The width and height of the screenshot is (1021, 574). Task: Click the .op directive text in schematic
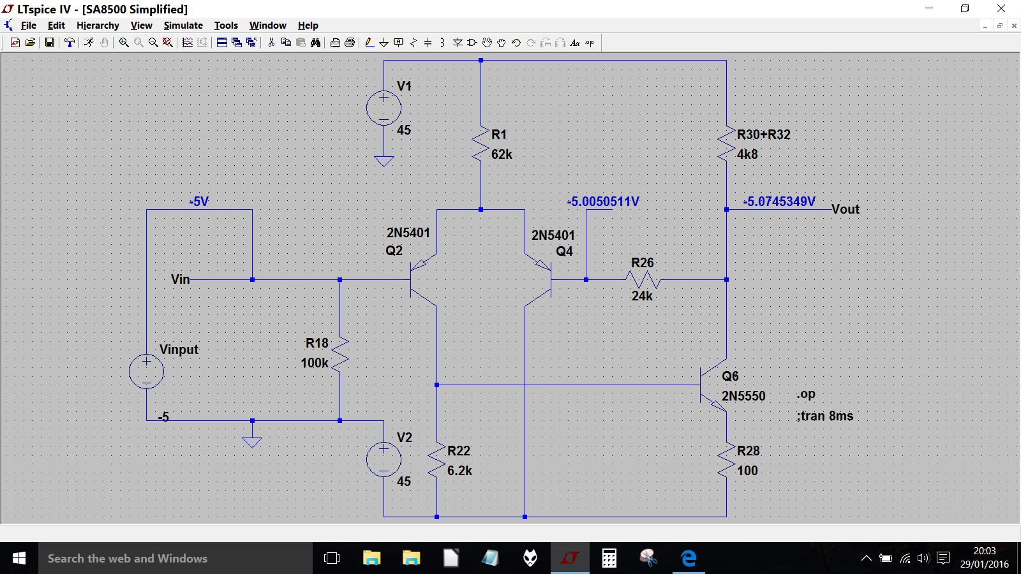coord(806,394)
